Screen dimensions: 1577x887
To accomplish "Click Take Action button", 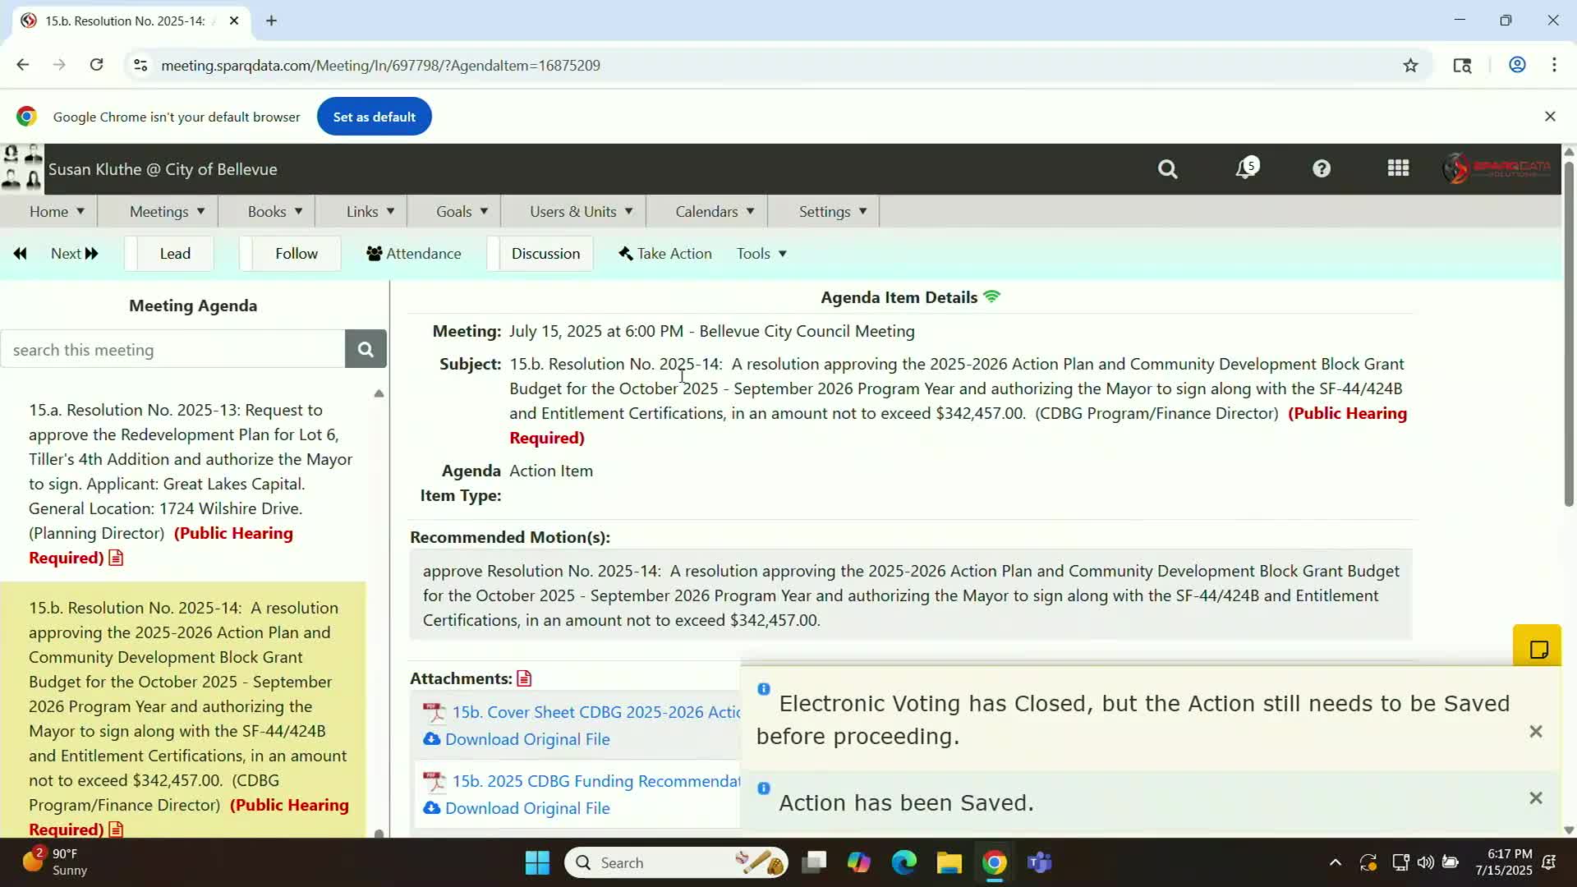I will 665,254.
